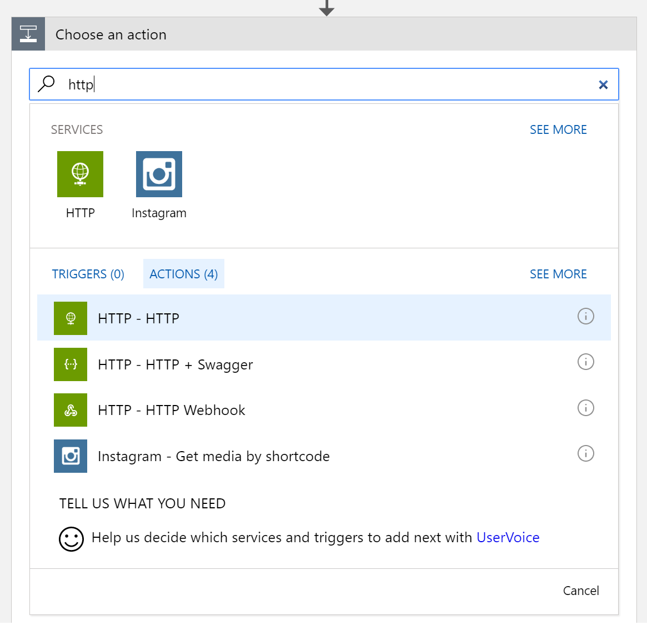Click the Choose an action header icon
The image size is (647, 625).
pyautogui.click(x=28, y=34)
